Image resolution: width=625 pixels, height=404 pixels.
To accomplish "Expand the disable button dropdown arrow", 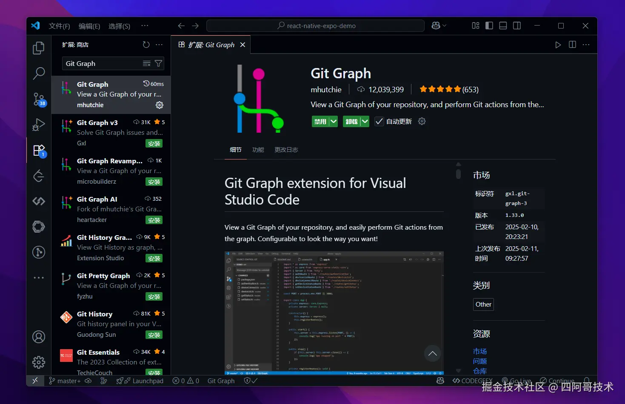I will (x=333, y=121).
